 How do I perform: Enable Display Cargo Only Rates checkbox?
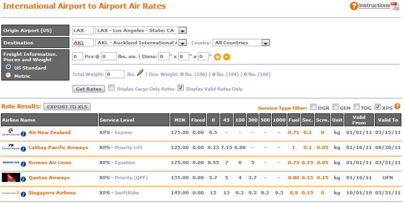pos(111,88)
